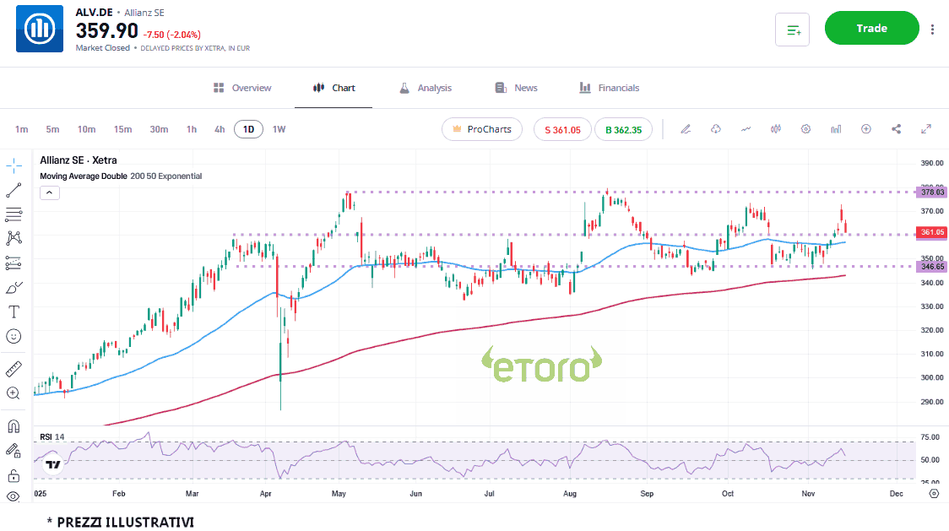Viewport: 949px width, 531px height.
Task: Toggle lock all drawings padlock
Action: click(x=14, y=474)
